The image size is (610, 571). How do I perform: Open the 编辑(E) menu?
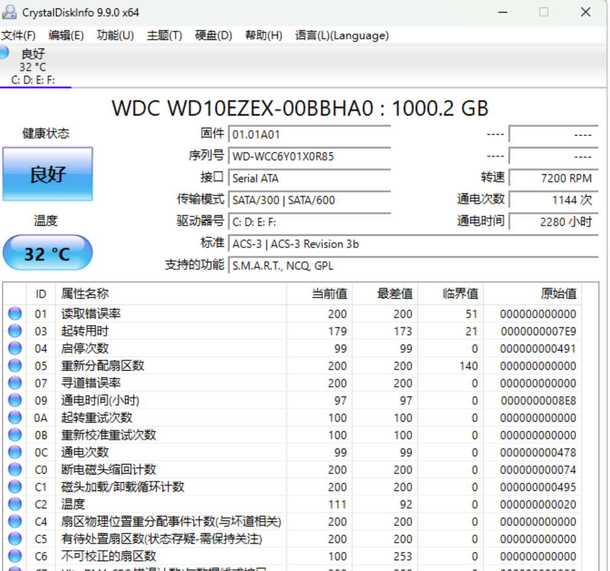click(x=66, y=35)
